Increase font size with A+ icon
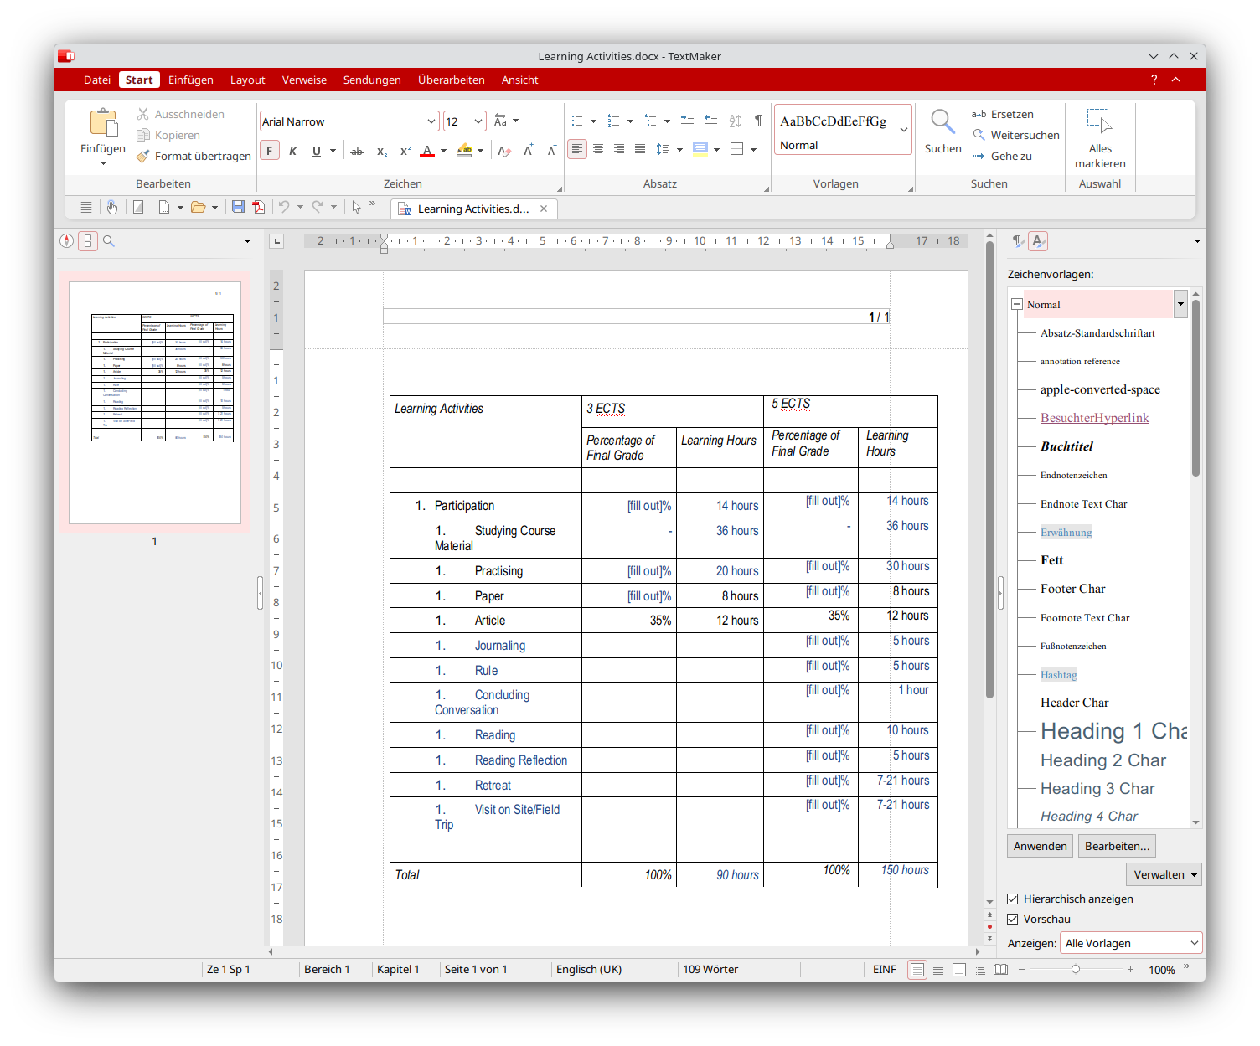1260x1046 pixels. 528,151
